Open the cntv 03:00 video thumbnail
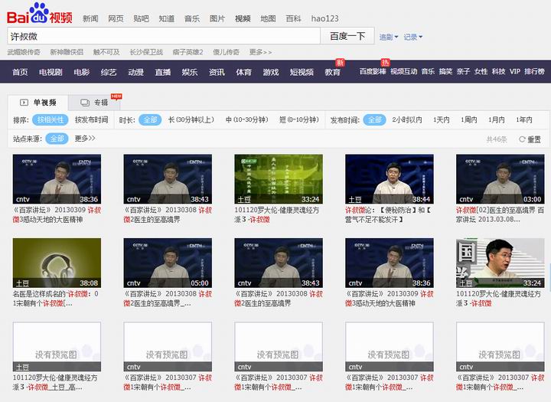This screenshot has height=402, width=551. click(500, 179)
